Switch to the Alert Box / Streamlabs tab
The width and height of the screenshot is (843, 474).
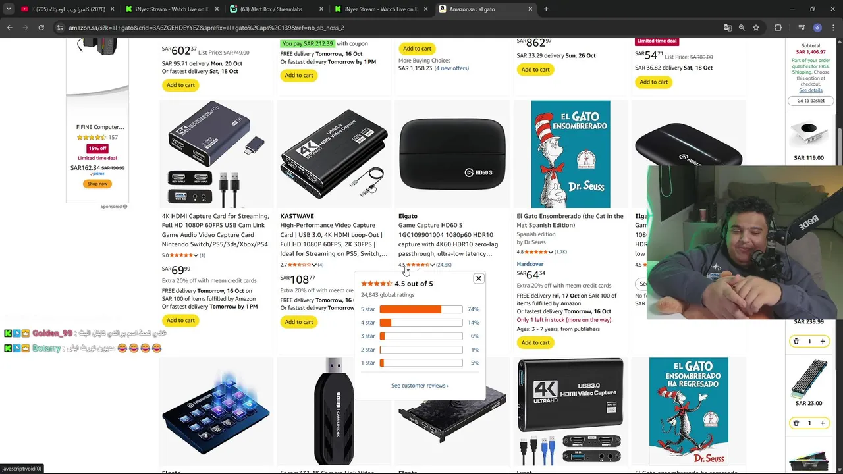pos(277,9)
